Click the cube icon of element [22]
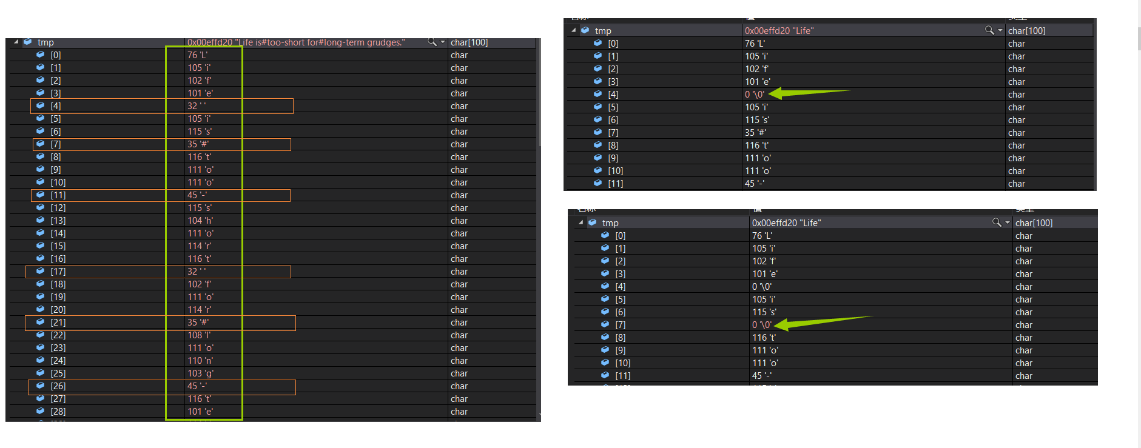Screen dimensions: 1141x448 click(40, 335)
